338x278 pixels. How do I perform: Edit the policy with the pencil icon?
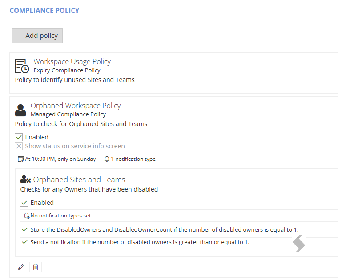(21, 267)
